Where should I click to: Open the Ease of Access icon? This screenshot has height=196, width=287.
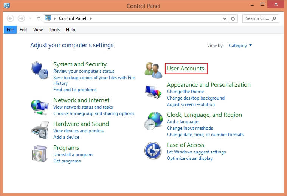click(x=153, y=151)
